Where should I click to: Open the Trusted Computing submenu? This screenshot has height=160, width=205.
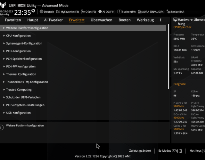tap(19, 90)
